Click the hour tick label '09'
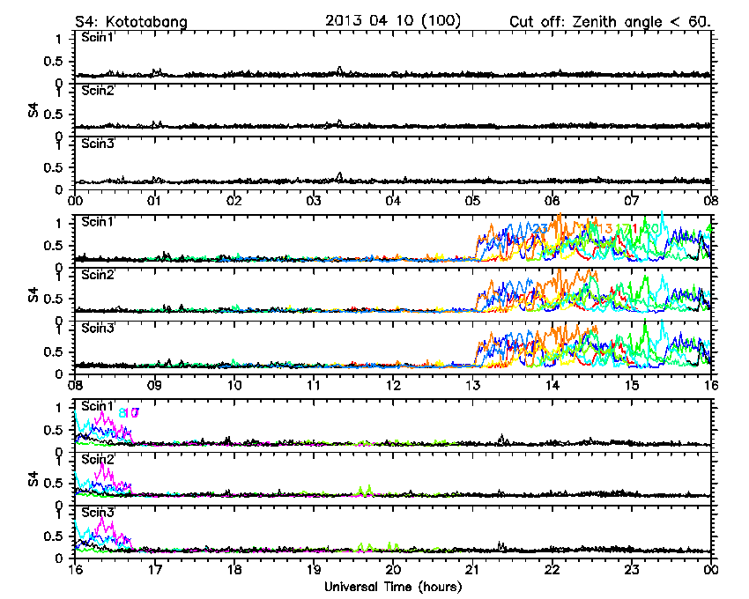 coord(154,385)
